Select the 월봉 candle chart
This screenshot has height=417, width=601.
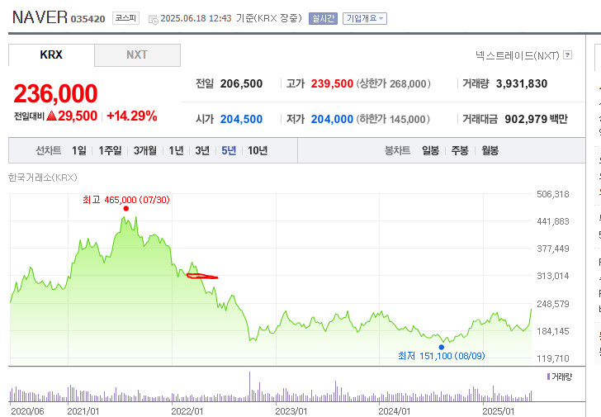point(490,150)
